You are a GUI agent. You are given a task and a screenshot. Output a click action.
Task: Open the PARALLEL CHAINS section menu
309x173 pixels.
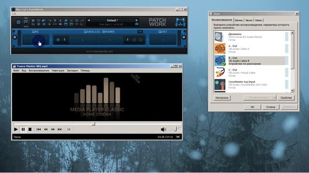(99, 32)
